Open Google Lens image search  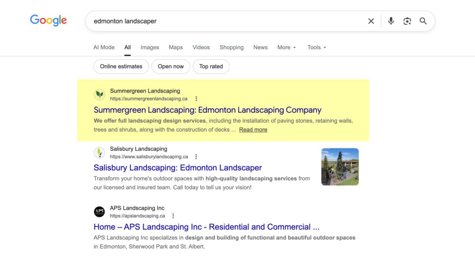click(x=407, y=21)
